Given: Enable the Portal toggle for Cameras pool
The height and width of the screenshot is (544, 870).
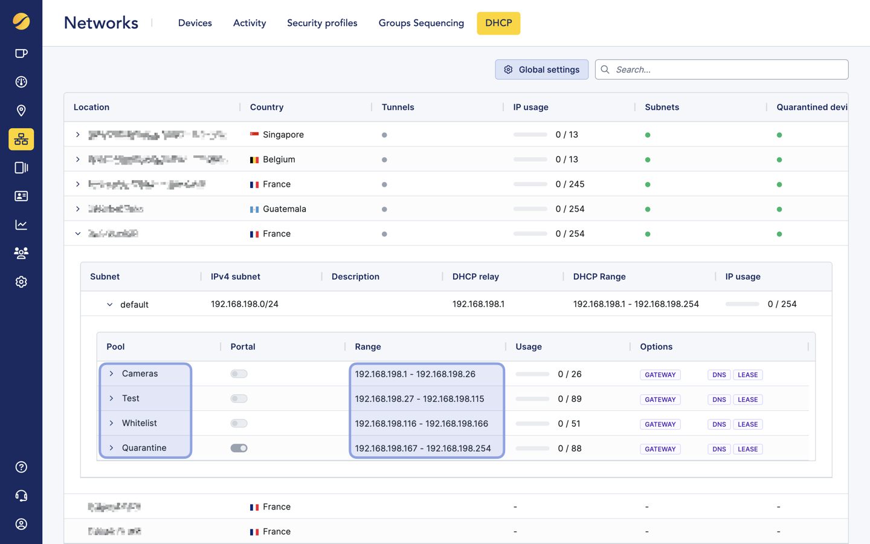Looking at the screenshot, I should (239, 374).
